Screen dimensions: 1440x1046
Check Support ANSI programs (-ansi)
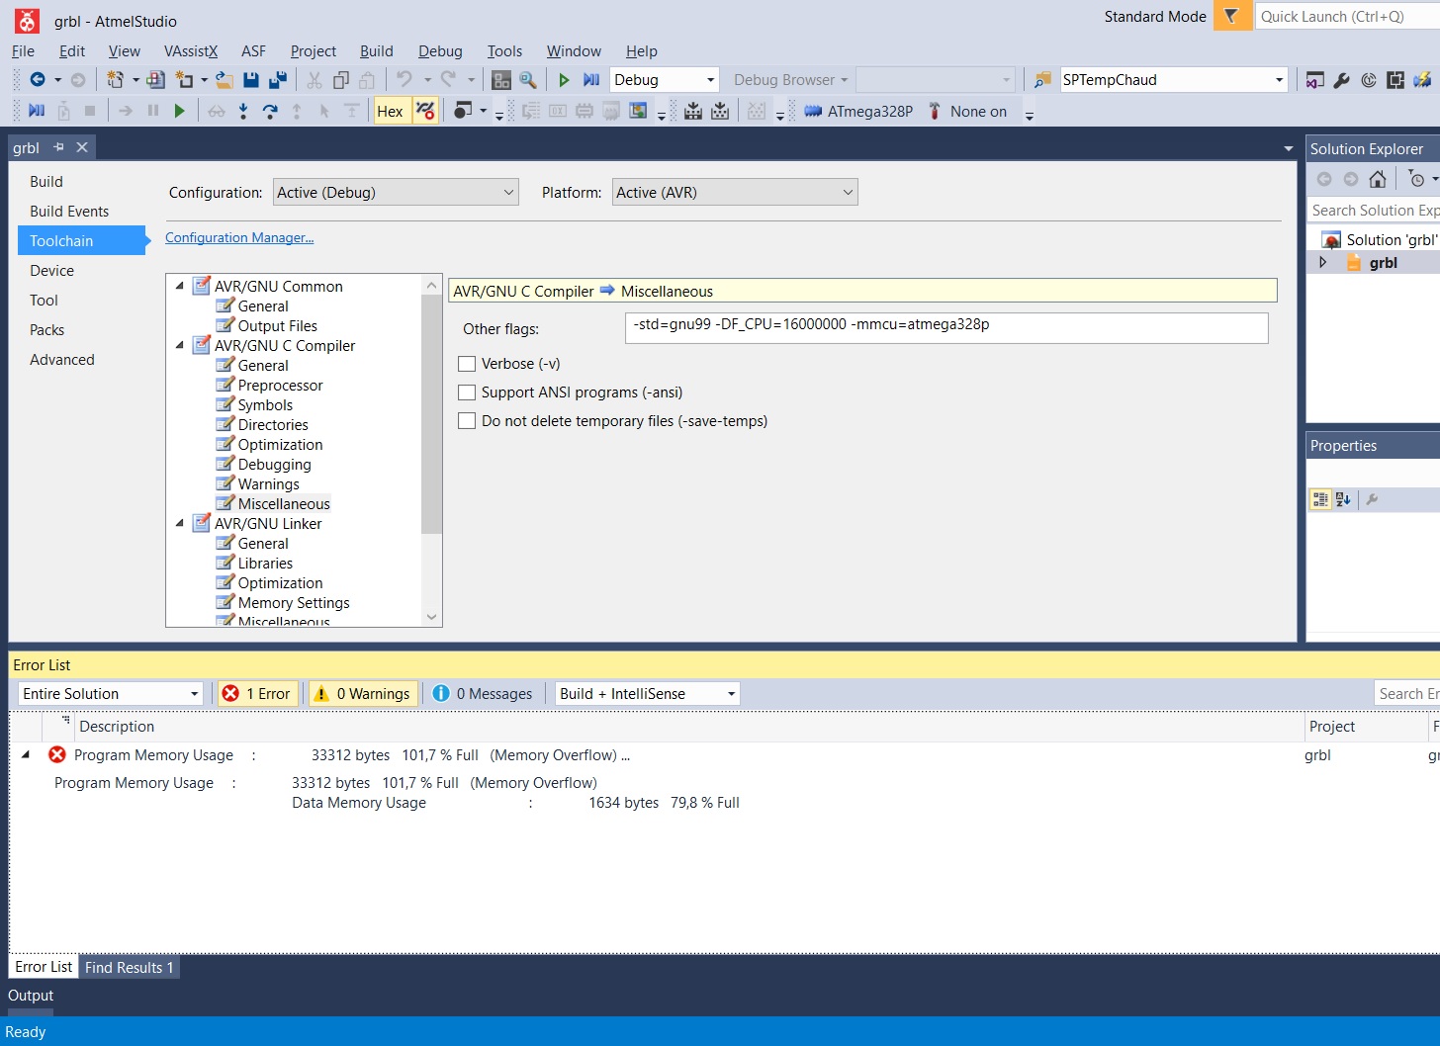(466, 392)
